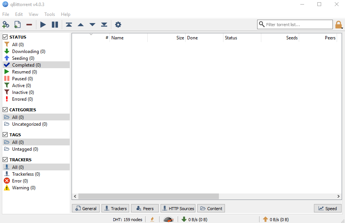Select the Untagged filter
This screenshot has height=223, width=345.
pos(36,149)
